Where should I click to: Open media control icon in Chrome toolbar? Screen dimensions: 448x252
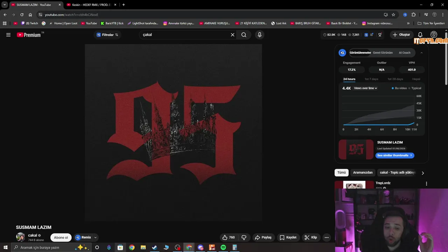426,15
